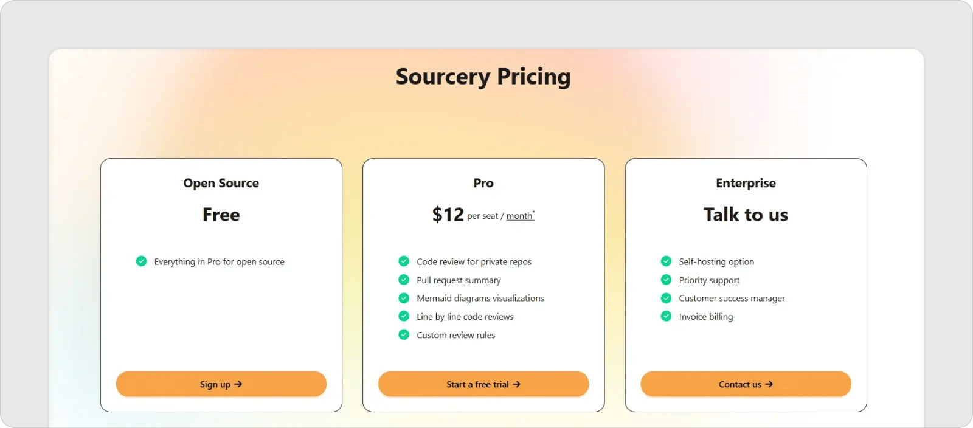The width and height of the screenshot is (973, 428).
Task: Click the checkmark beside Customer success manager
Action: tap(666, 298)
